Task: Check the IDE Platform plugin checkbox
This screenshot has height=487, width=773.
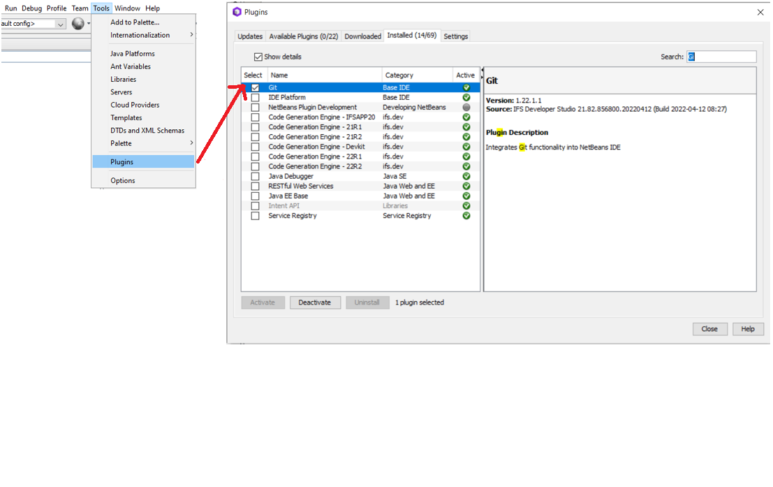Action: [x=255, y=97]
